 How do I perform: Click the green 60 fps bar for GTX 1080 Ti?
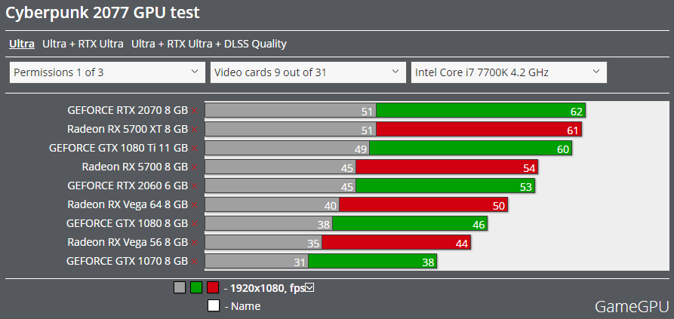(471, 148)
